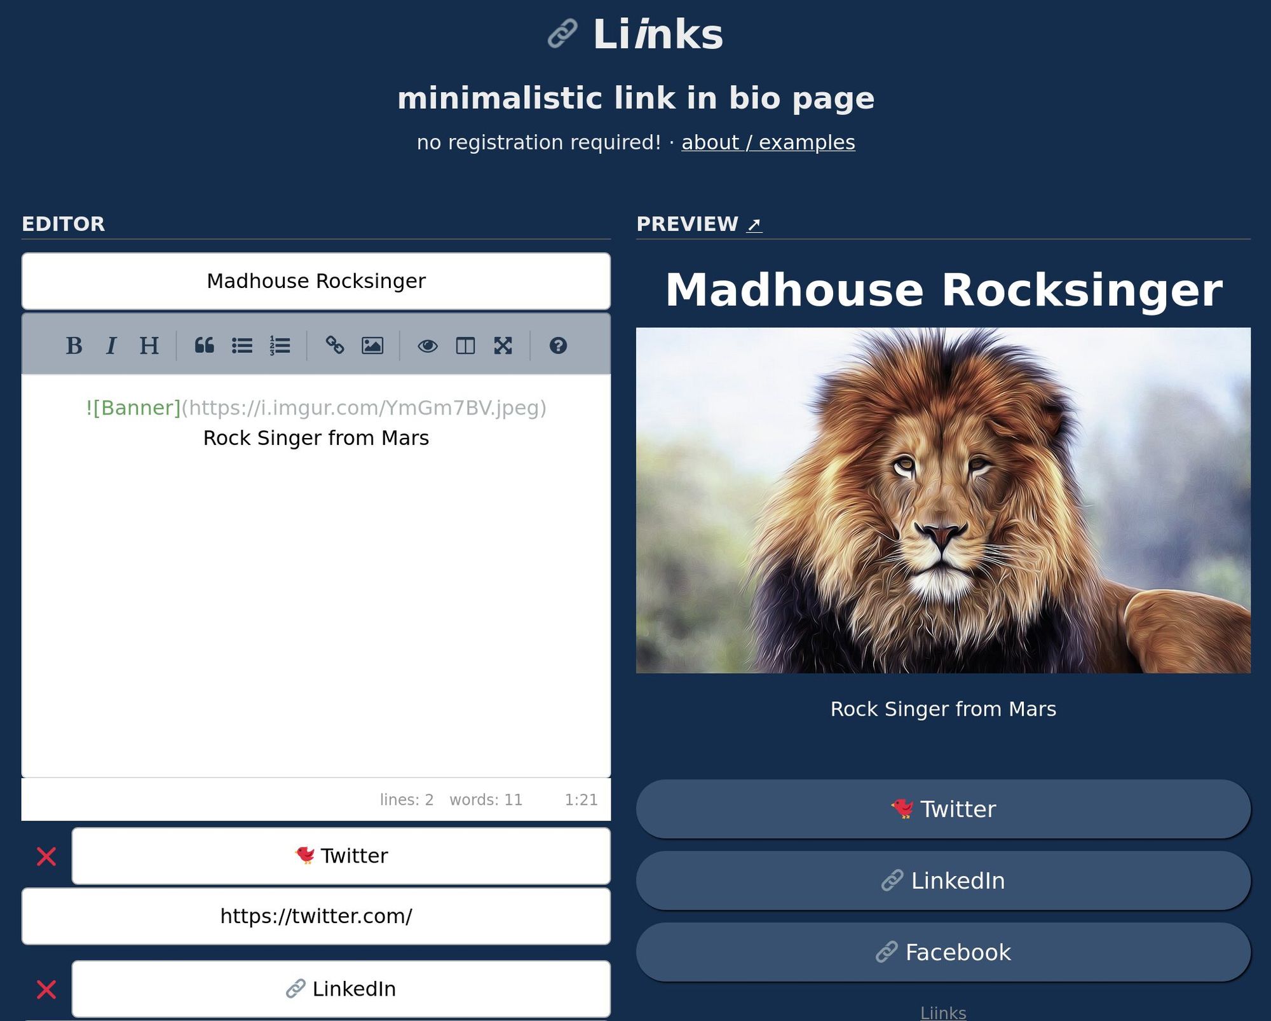This screenshot has width=1271, height=1021.
Task: Toggle side-by-side editing mode
Action: (466, 346)
